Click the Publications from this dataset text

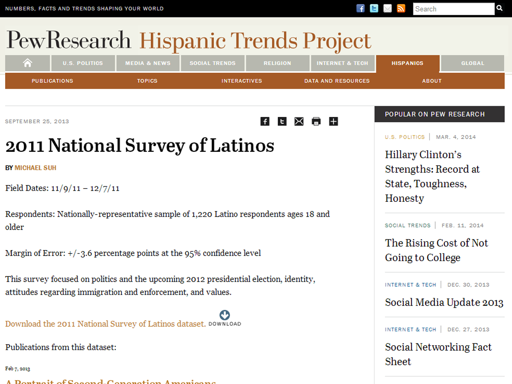coord(61,347)
